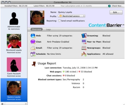Viewport: 125px width, 105px height.
Task: Open the gear action menu at bottom left
Action: pyautogui.click(x=3, y=104)
